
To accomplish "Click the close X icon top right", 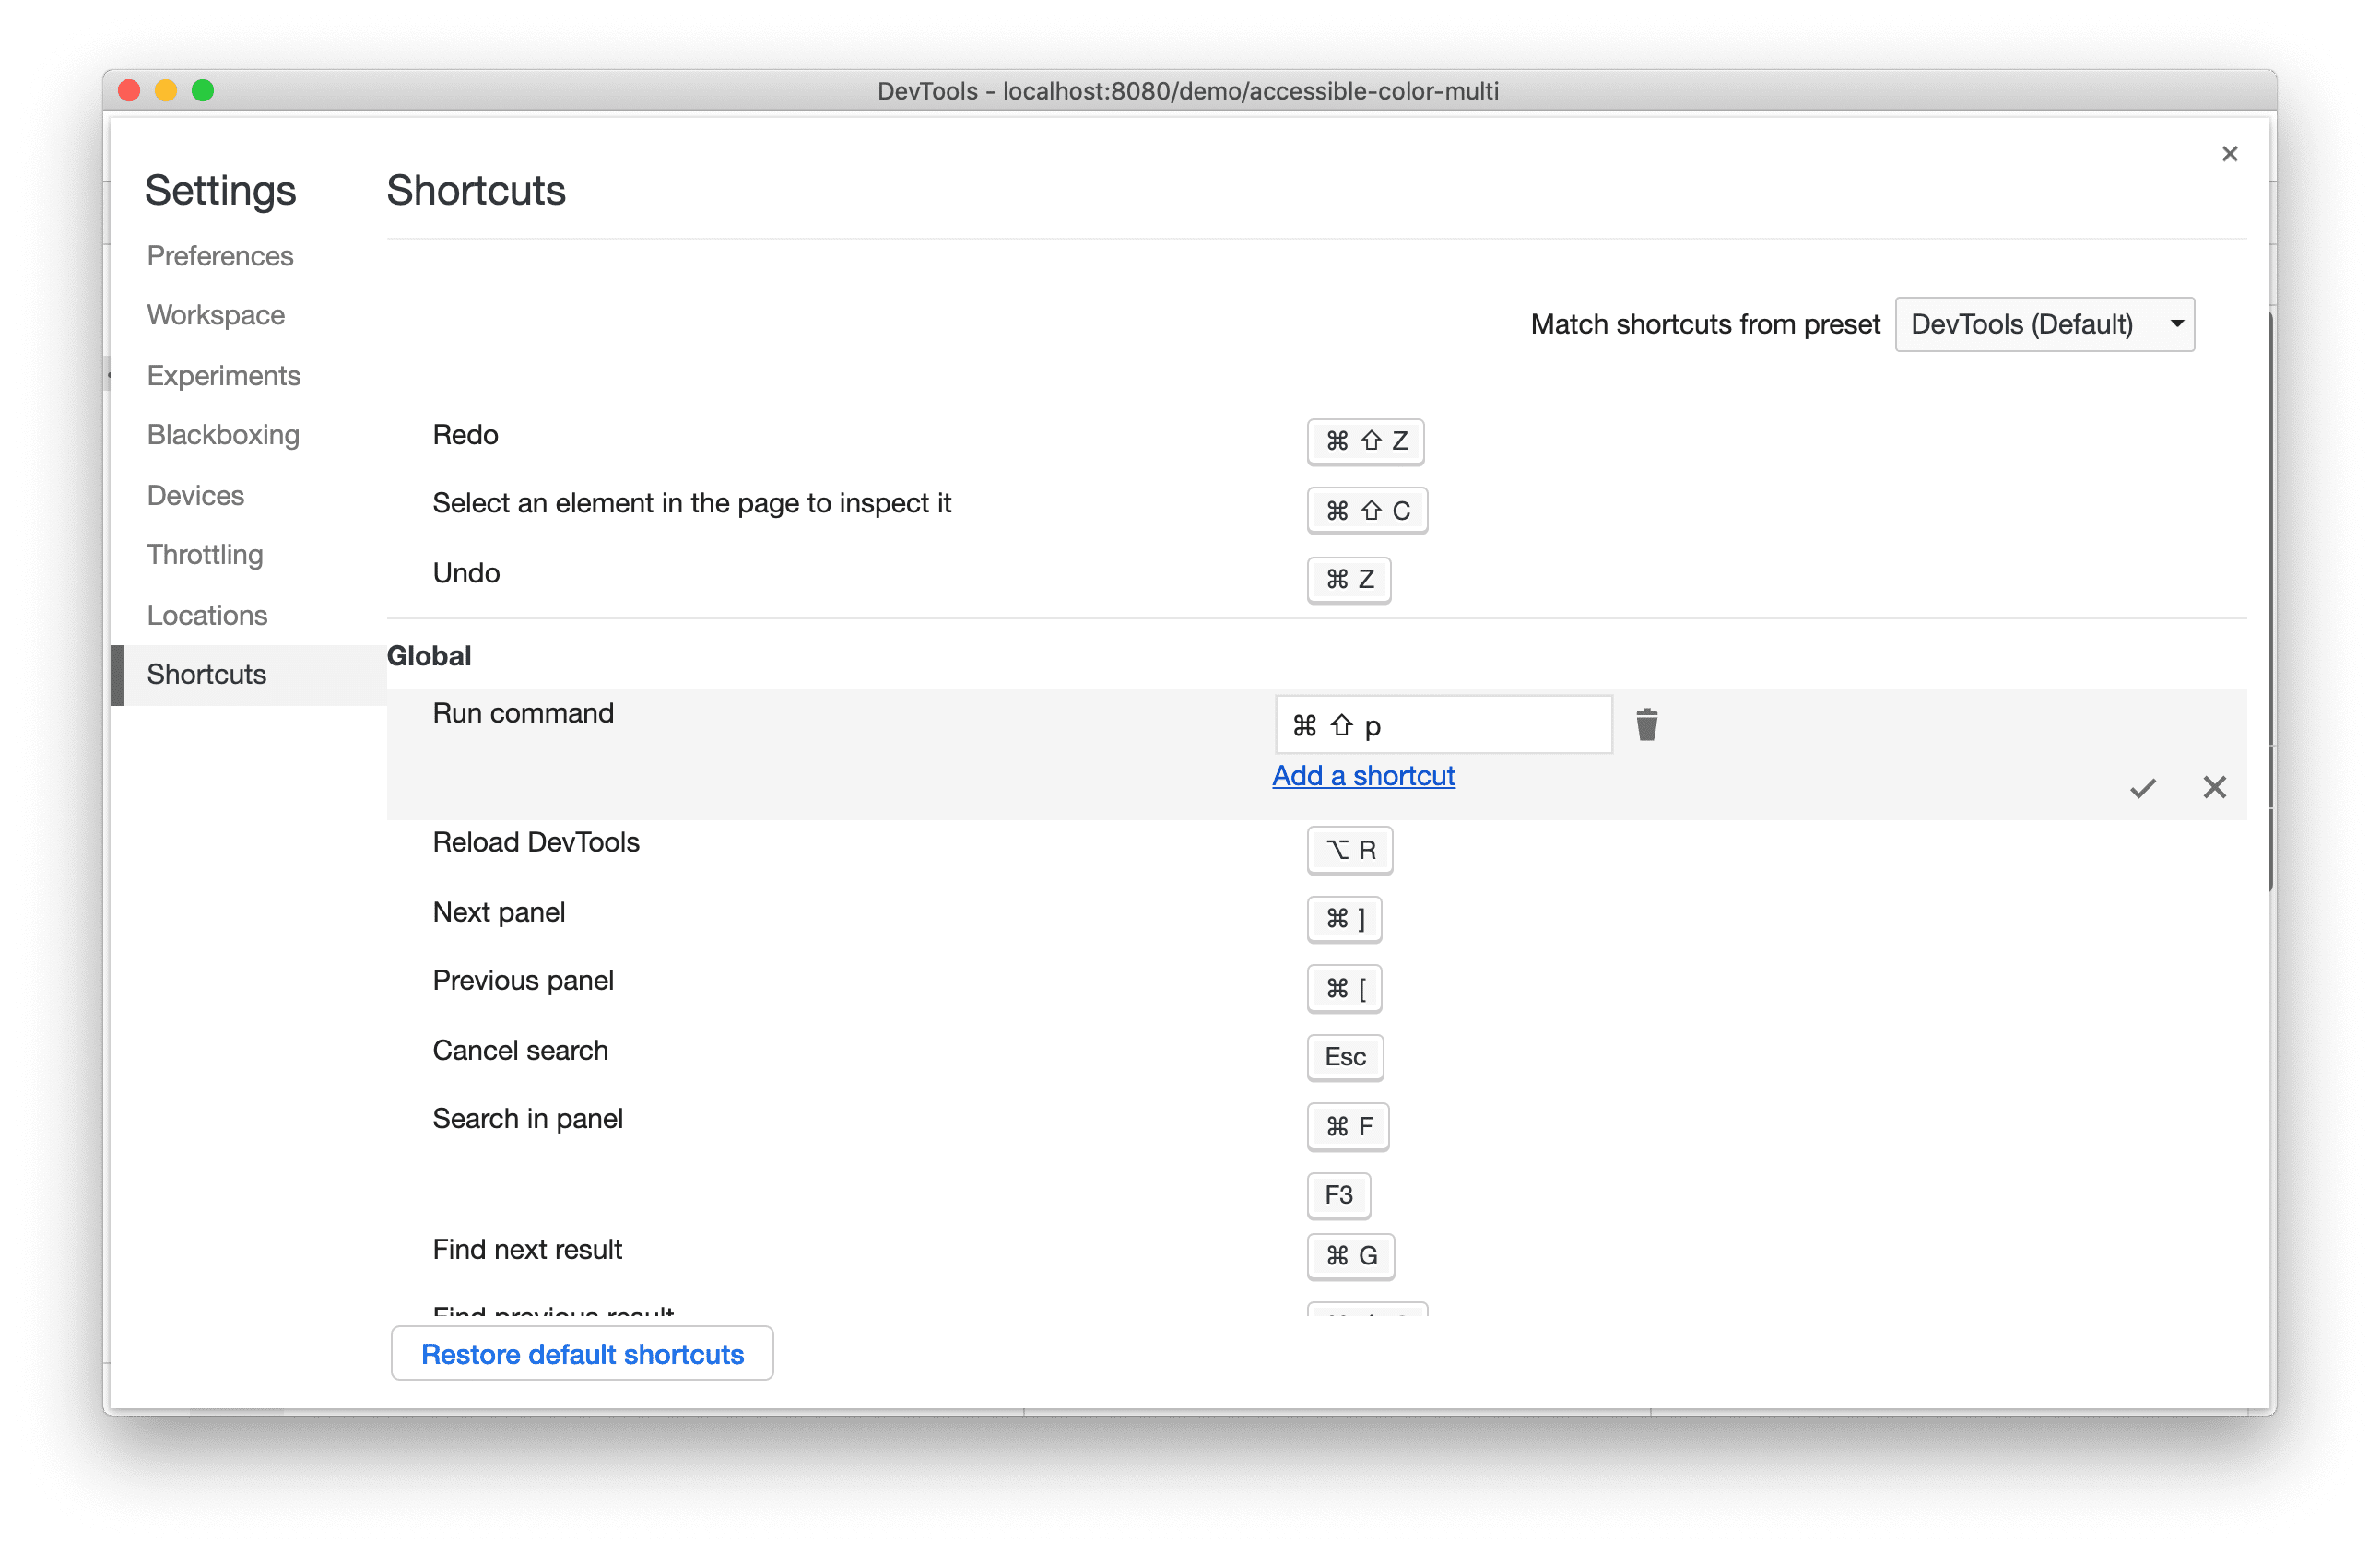I will [x=2229, y=154].
